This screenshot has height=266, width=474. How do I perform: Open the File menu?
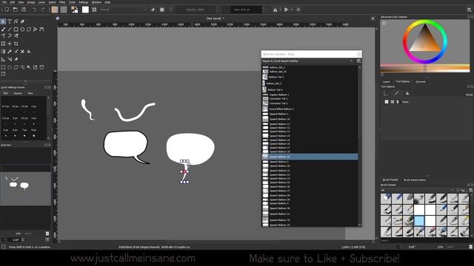(4, 2)
